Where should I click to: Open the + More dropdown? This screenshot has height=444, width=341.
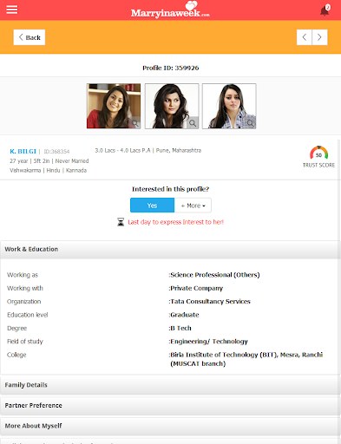pyautogui.click(x=193, y=206)
